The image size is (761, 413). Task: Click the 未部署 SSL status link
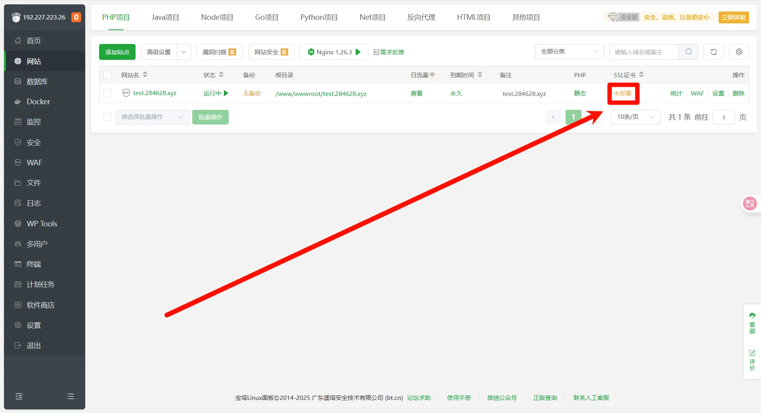pos(622,94)
